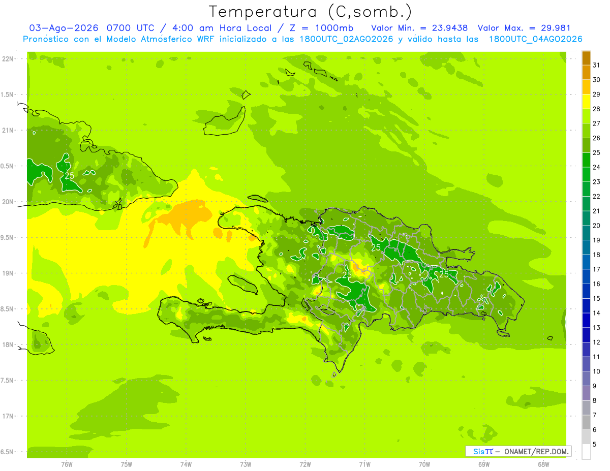
Task: Click the "ONAMET/REP.DOM." credit label
Action: 536,451
